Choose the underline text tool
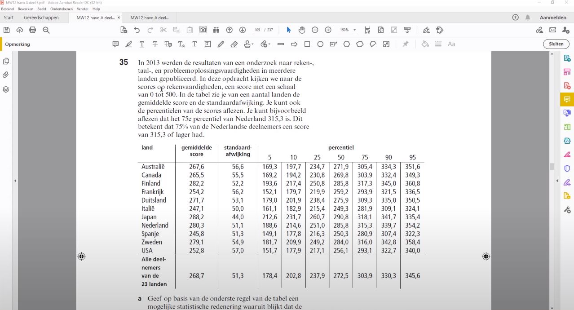 click(142, 44)
